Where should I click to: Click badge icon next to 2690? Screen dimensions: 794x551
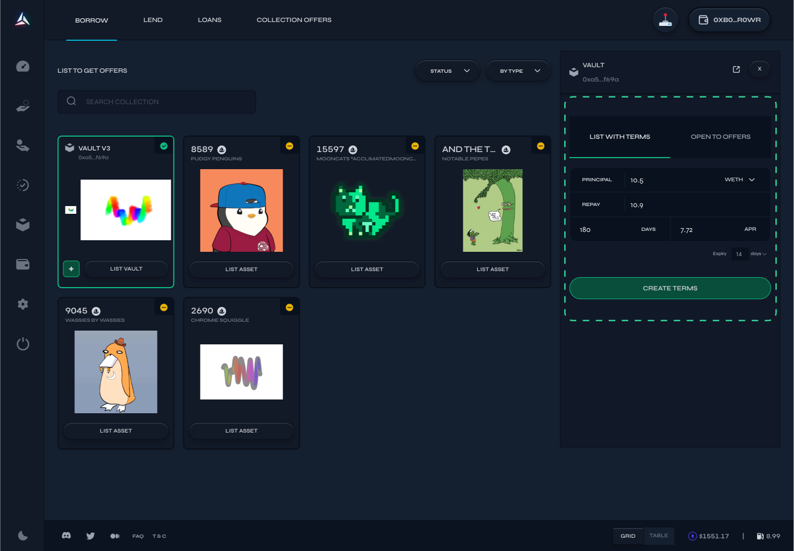(222, 311)
